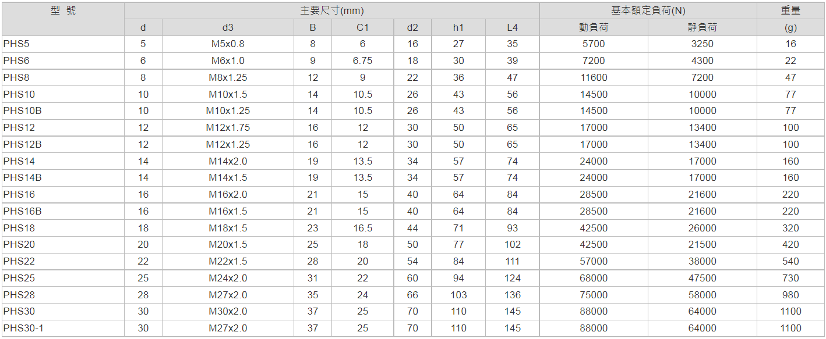Select the 980 weight value
This screenshot has width=826, height=339.
coord(790,295)
